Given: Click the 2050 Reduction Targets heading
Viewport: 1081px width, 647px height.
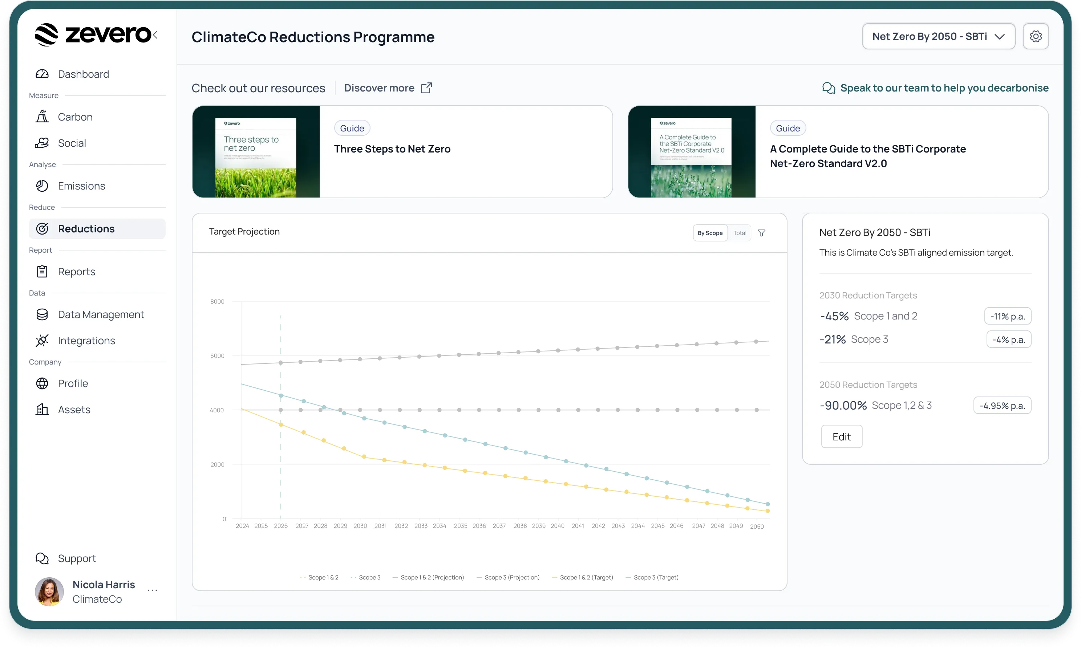Looking at the screenshot, I should click(868, 384).
